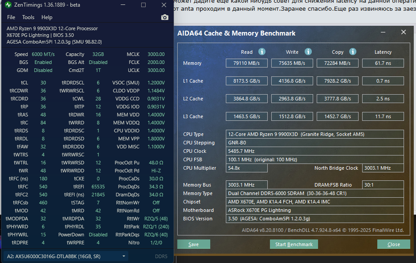Click the AGESA ComboAm5PI version line
Image resolution: width=416 pixels, height=263 pixels.
pyautogui.click(x=54, y=42)
